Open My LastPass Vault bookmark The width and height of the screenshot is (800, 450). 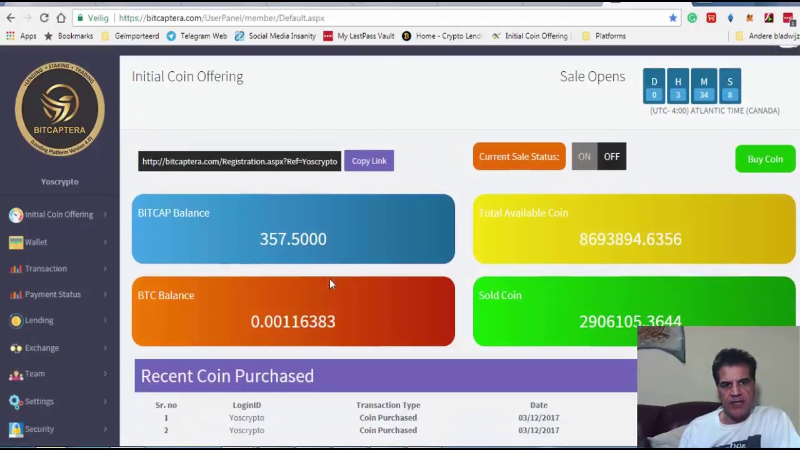pyautogui.click(x=359, y=36)
